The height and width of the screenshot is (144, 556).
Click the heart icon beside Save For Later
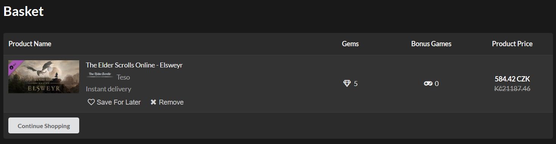[x=91, y=102]
